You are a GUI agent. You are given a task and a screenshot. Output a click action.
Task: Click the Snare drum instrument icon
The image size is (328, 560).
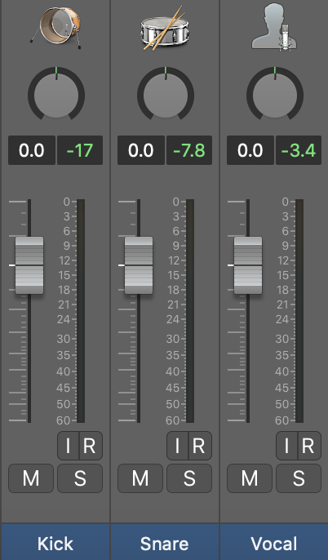pyautogui.click(x=165, y=29)
